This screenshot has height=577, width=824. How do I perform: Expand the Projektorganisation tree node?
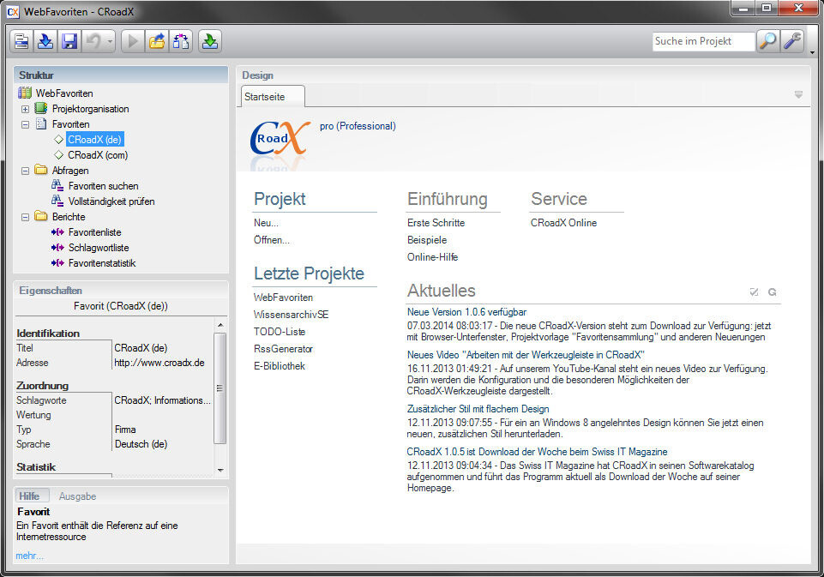(25, 109)
